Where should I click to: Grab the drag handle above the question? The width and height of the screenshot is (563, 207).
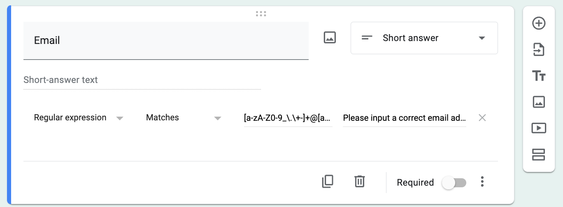[261, 14]
